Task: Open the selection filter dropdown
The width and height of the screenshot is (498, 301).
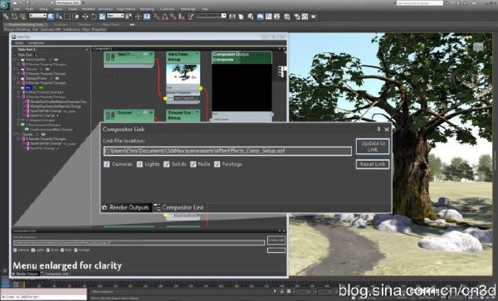Action: tap(37, 16)
